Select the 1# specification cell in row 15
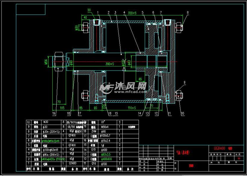247x176 pixels. (102, 145)
